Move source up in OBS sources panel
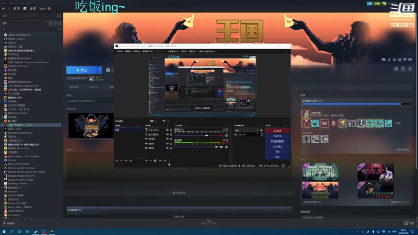 point(160,161)
